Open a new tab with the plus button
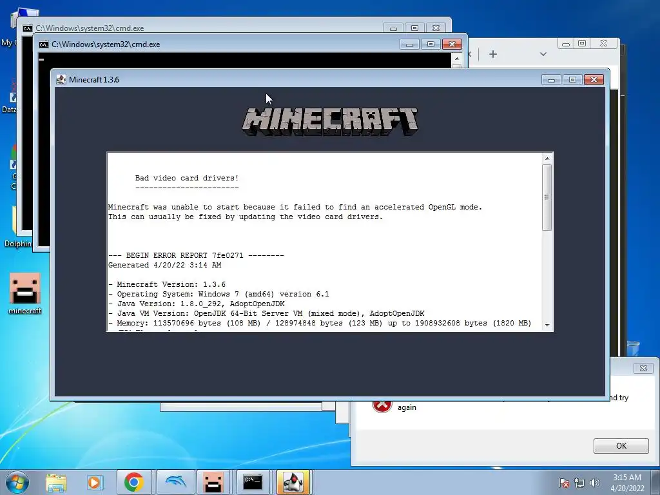 [493, 54]
